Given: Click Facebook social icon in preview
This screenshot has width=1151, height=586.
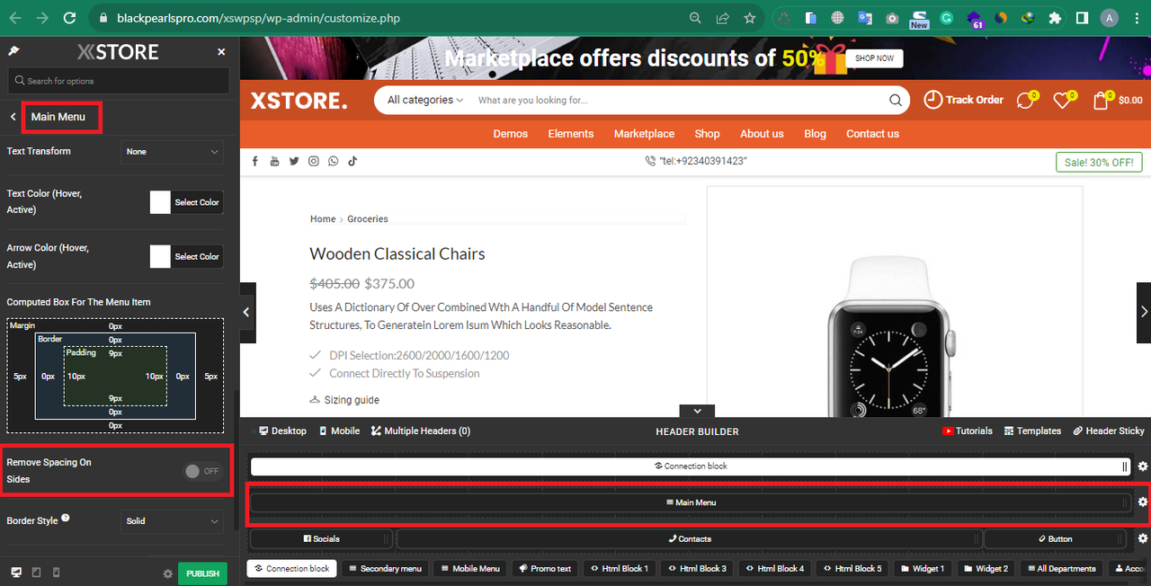Looking at the screenshot, I should 255,162.
